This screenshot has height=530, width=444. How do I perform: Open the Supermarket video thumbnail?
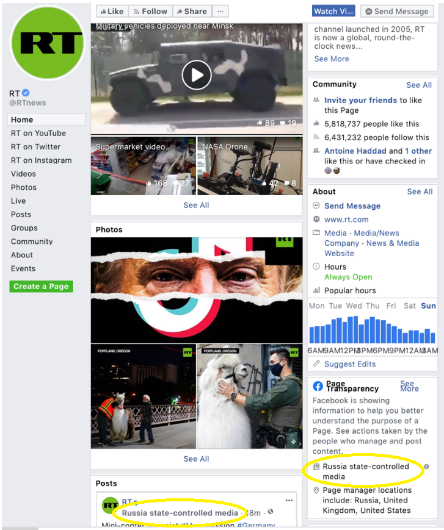[143, 166]
